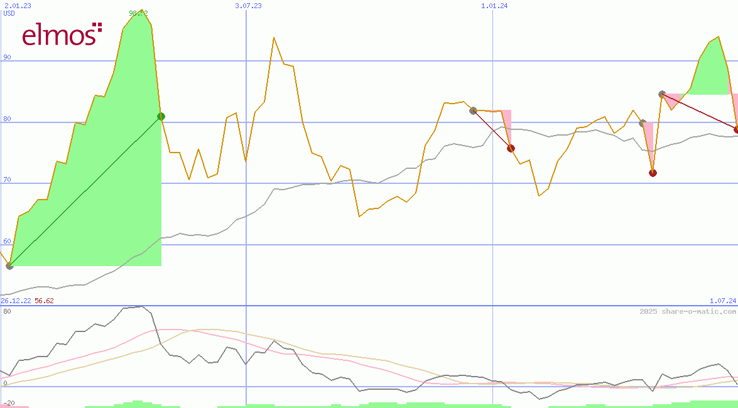Click the 26.12.22 start date label

click(16, 301)
